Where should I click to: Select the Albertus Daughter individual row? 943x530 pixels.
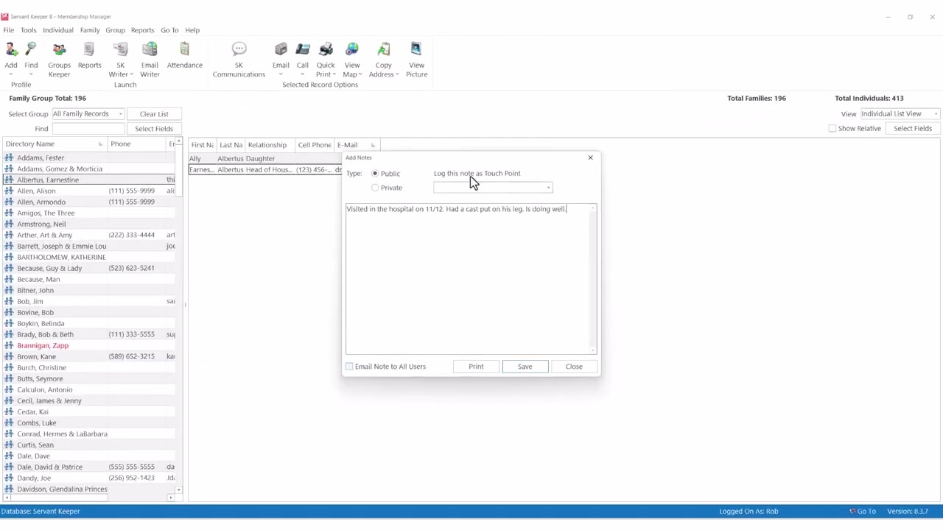click(x=265, y=158)
